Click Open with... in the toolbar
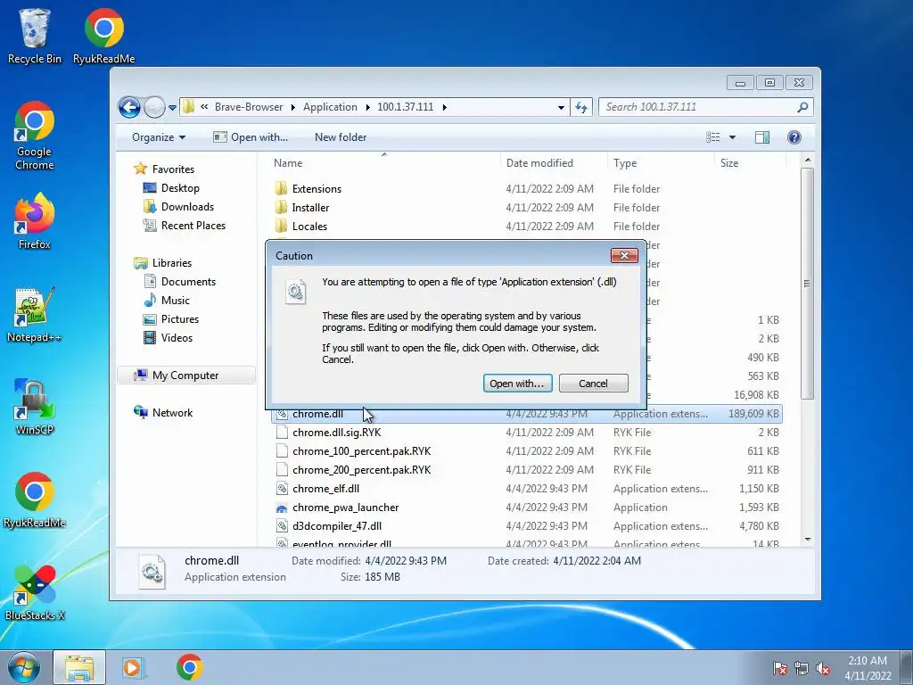Screen dimensions: 913x685 coord(251,137)
